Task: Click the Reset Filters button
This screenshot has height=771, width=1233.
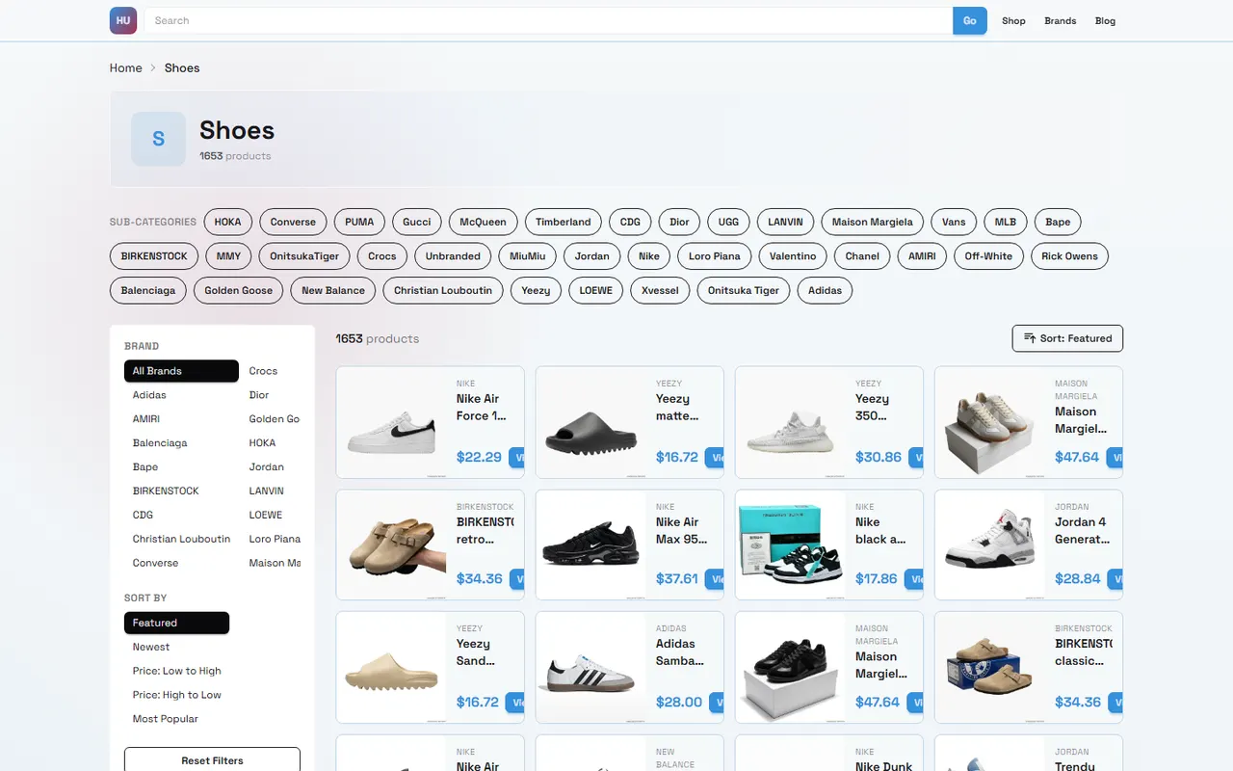Action: (212, 760)
